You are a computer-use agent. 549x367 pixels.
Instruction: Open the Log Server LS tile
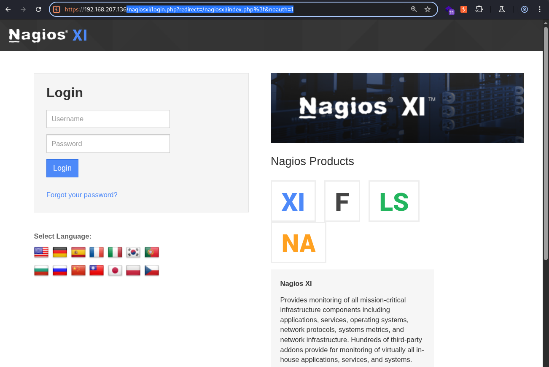[x=394, y=201]
